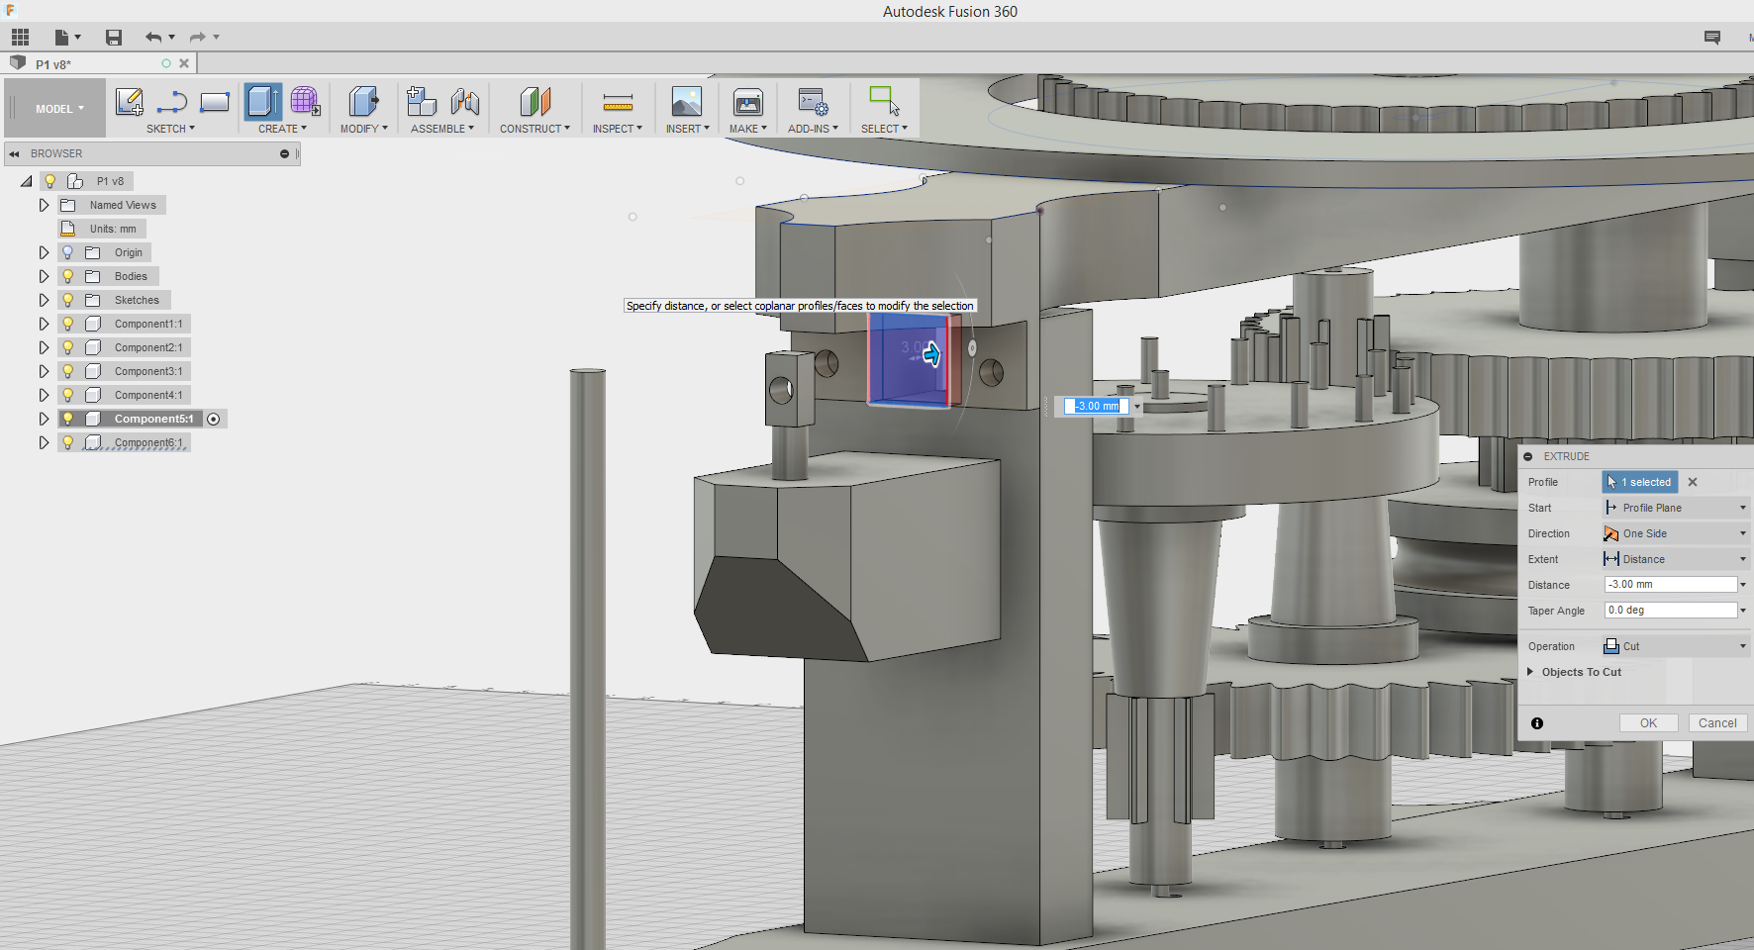
Task: Click the taper angle ring handle on the model
Action: (972, 348)
